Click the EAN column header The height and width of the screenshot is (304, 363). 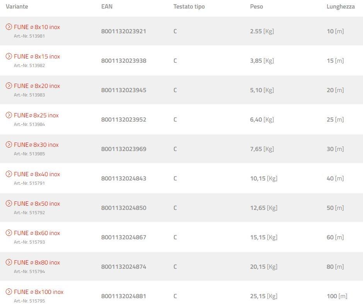click(107, 7)
